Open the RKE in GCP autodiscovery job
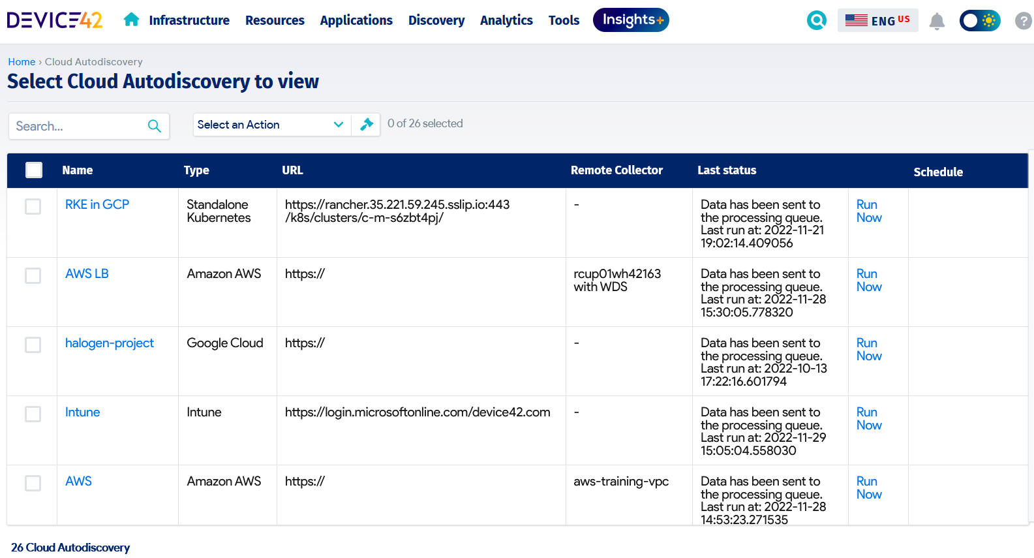This screenshot has width=1034, height=558. coord(97,204)
